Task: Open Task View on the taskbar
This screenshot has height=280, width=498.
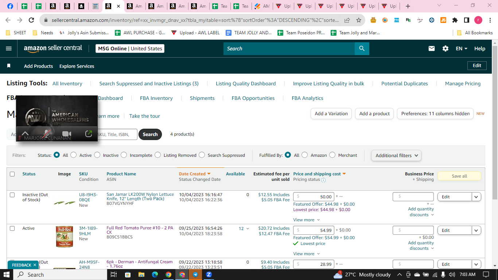Action: 113,275
